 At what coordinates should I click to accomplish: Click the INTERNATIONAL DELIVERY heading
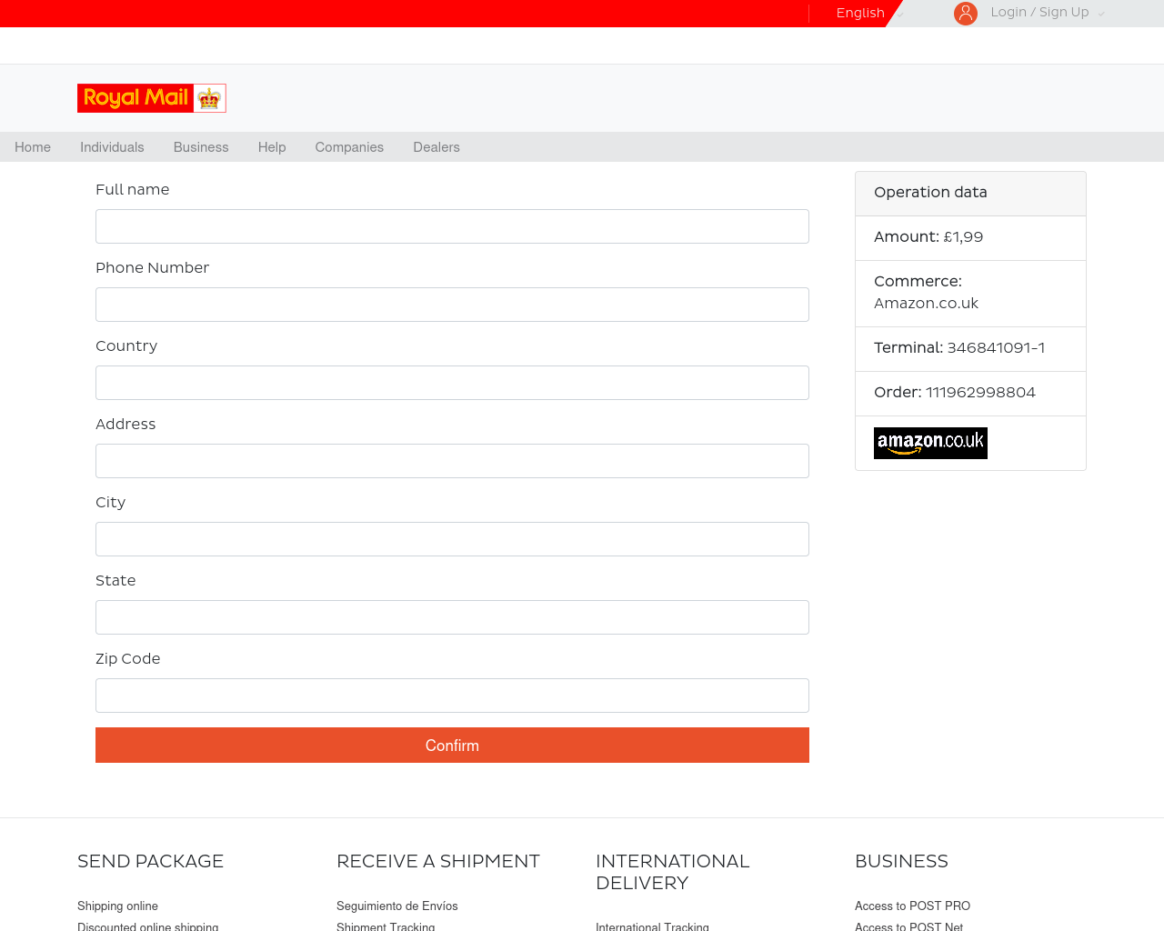(672, 872)
